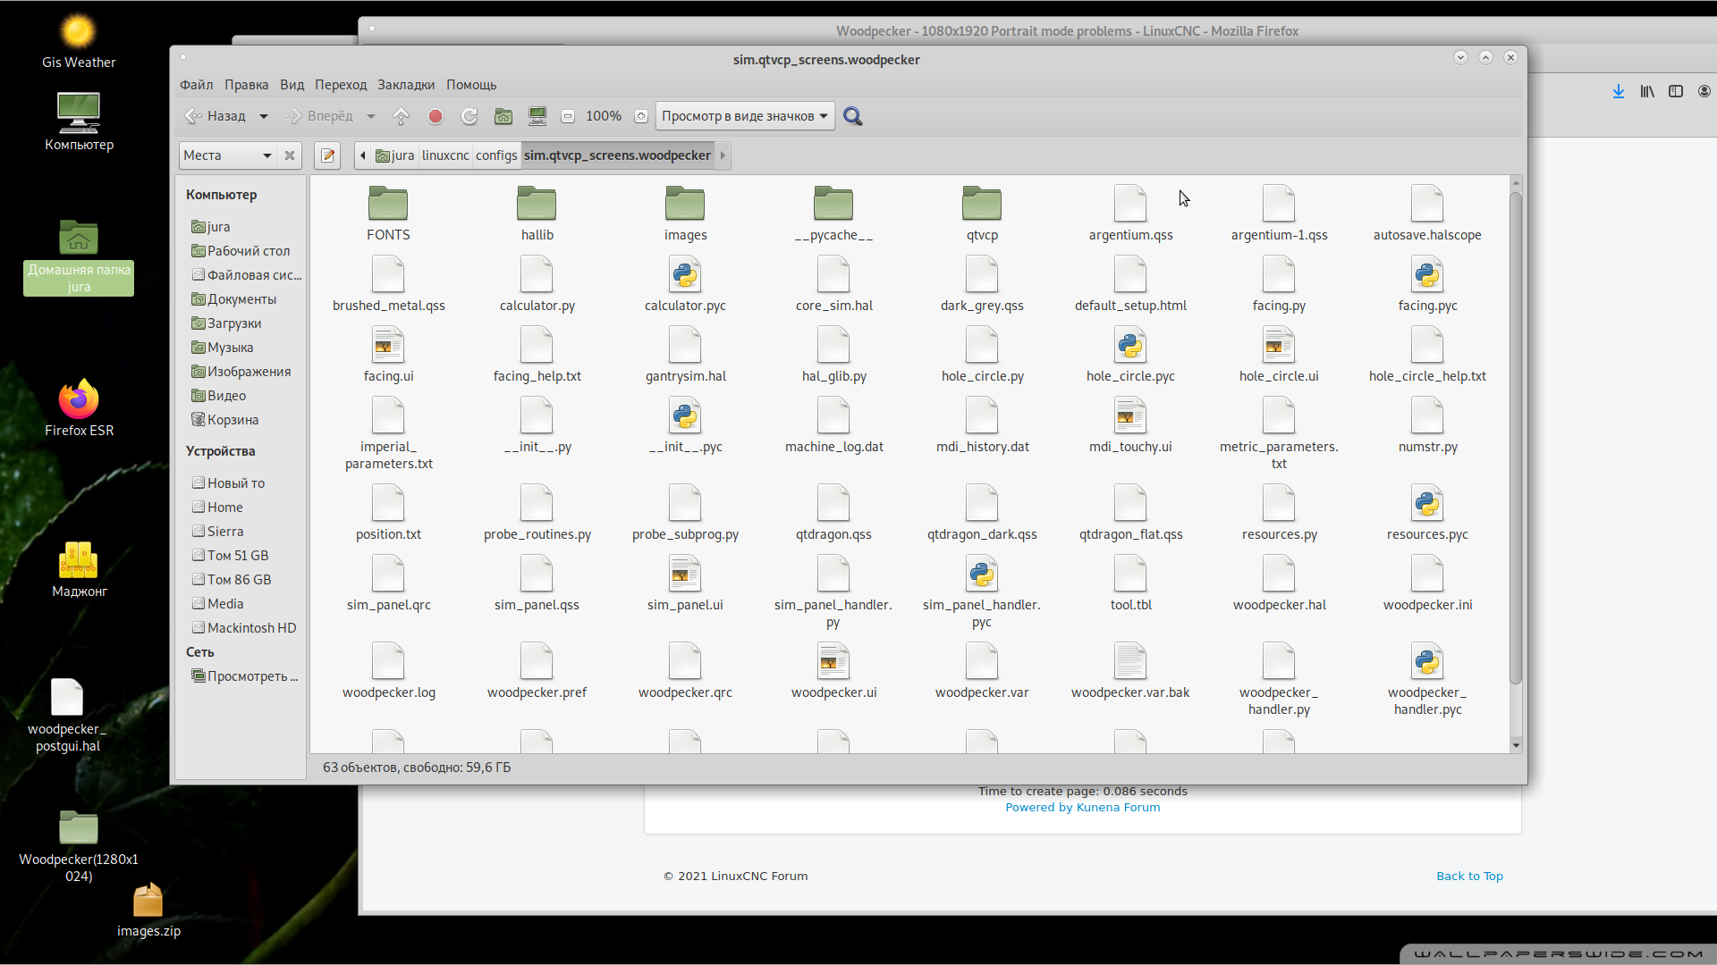The height and width of the screenshot is (965, 1717).
Task: Open the Правка menu
Action: (x=246, y=85)
